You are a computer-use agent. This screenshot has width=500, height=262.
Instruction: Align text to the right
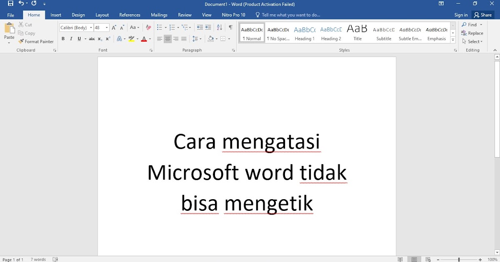point(176,39)
